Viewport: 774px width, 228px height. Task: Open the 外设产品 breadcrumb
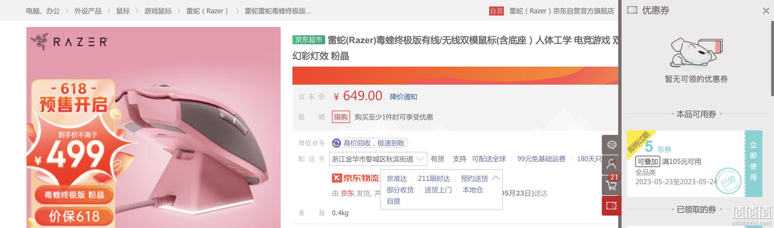tap(88, 11)
